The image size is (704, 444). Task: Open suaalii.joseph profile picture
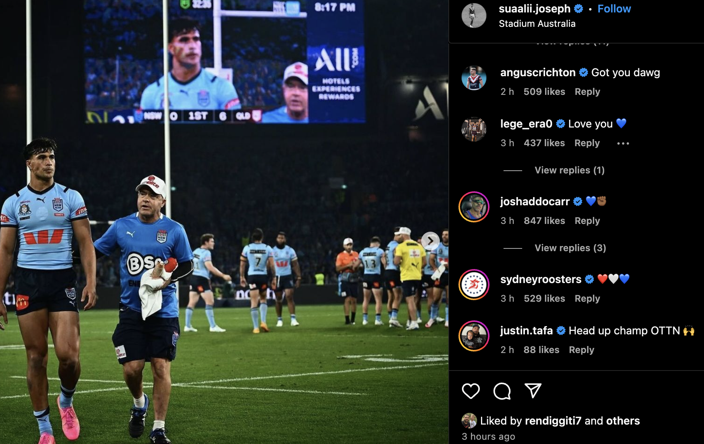coord(474,16)
